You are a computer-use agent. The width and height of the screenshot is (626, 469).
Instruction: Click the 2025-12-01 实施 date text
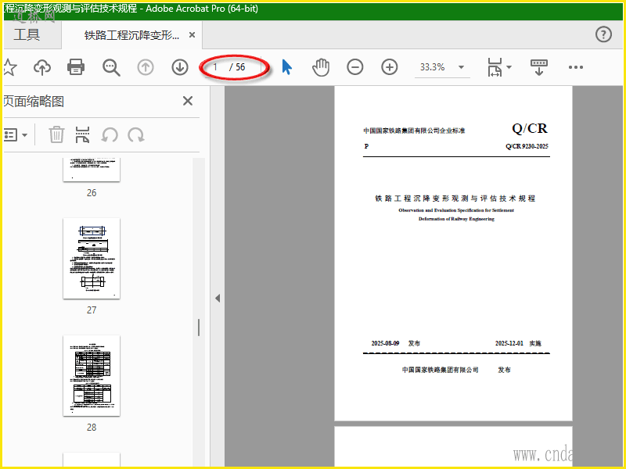518,343
